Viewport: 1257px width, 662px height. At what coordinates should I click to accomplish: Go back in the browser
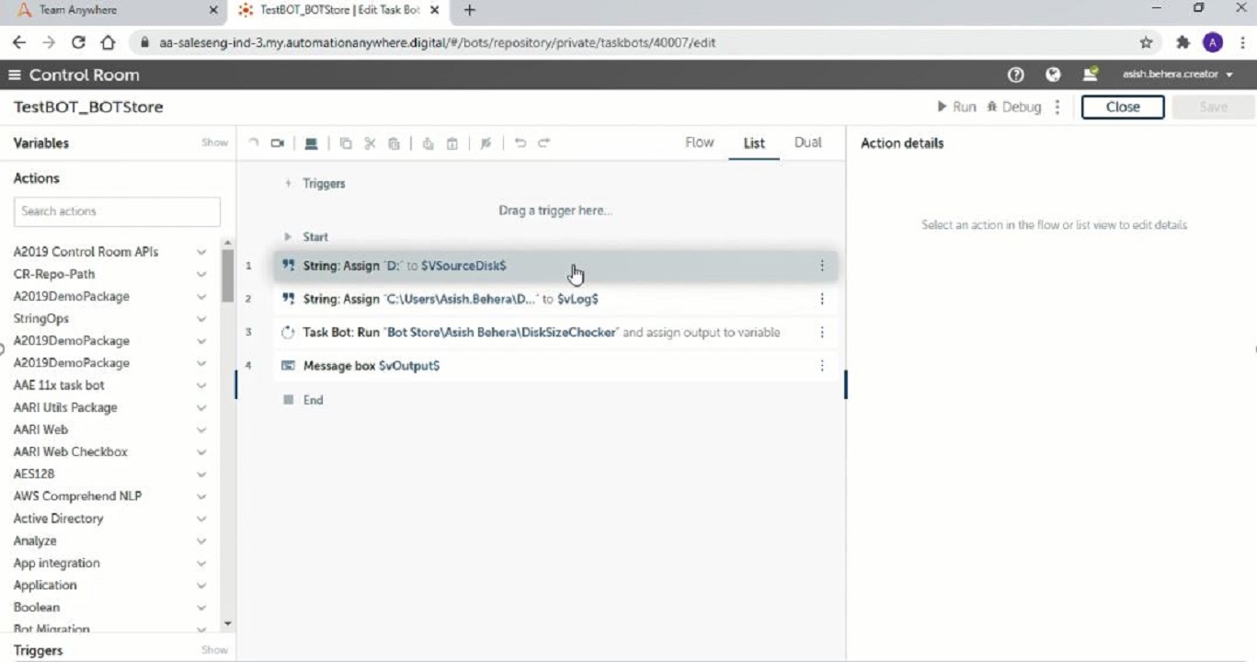(x=19, y=42)
